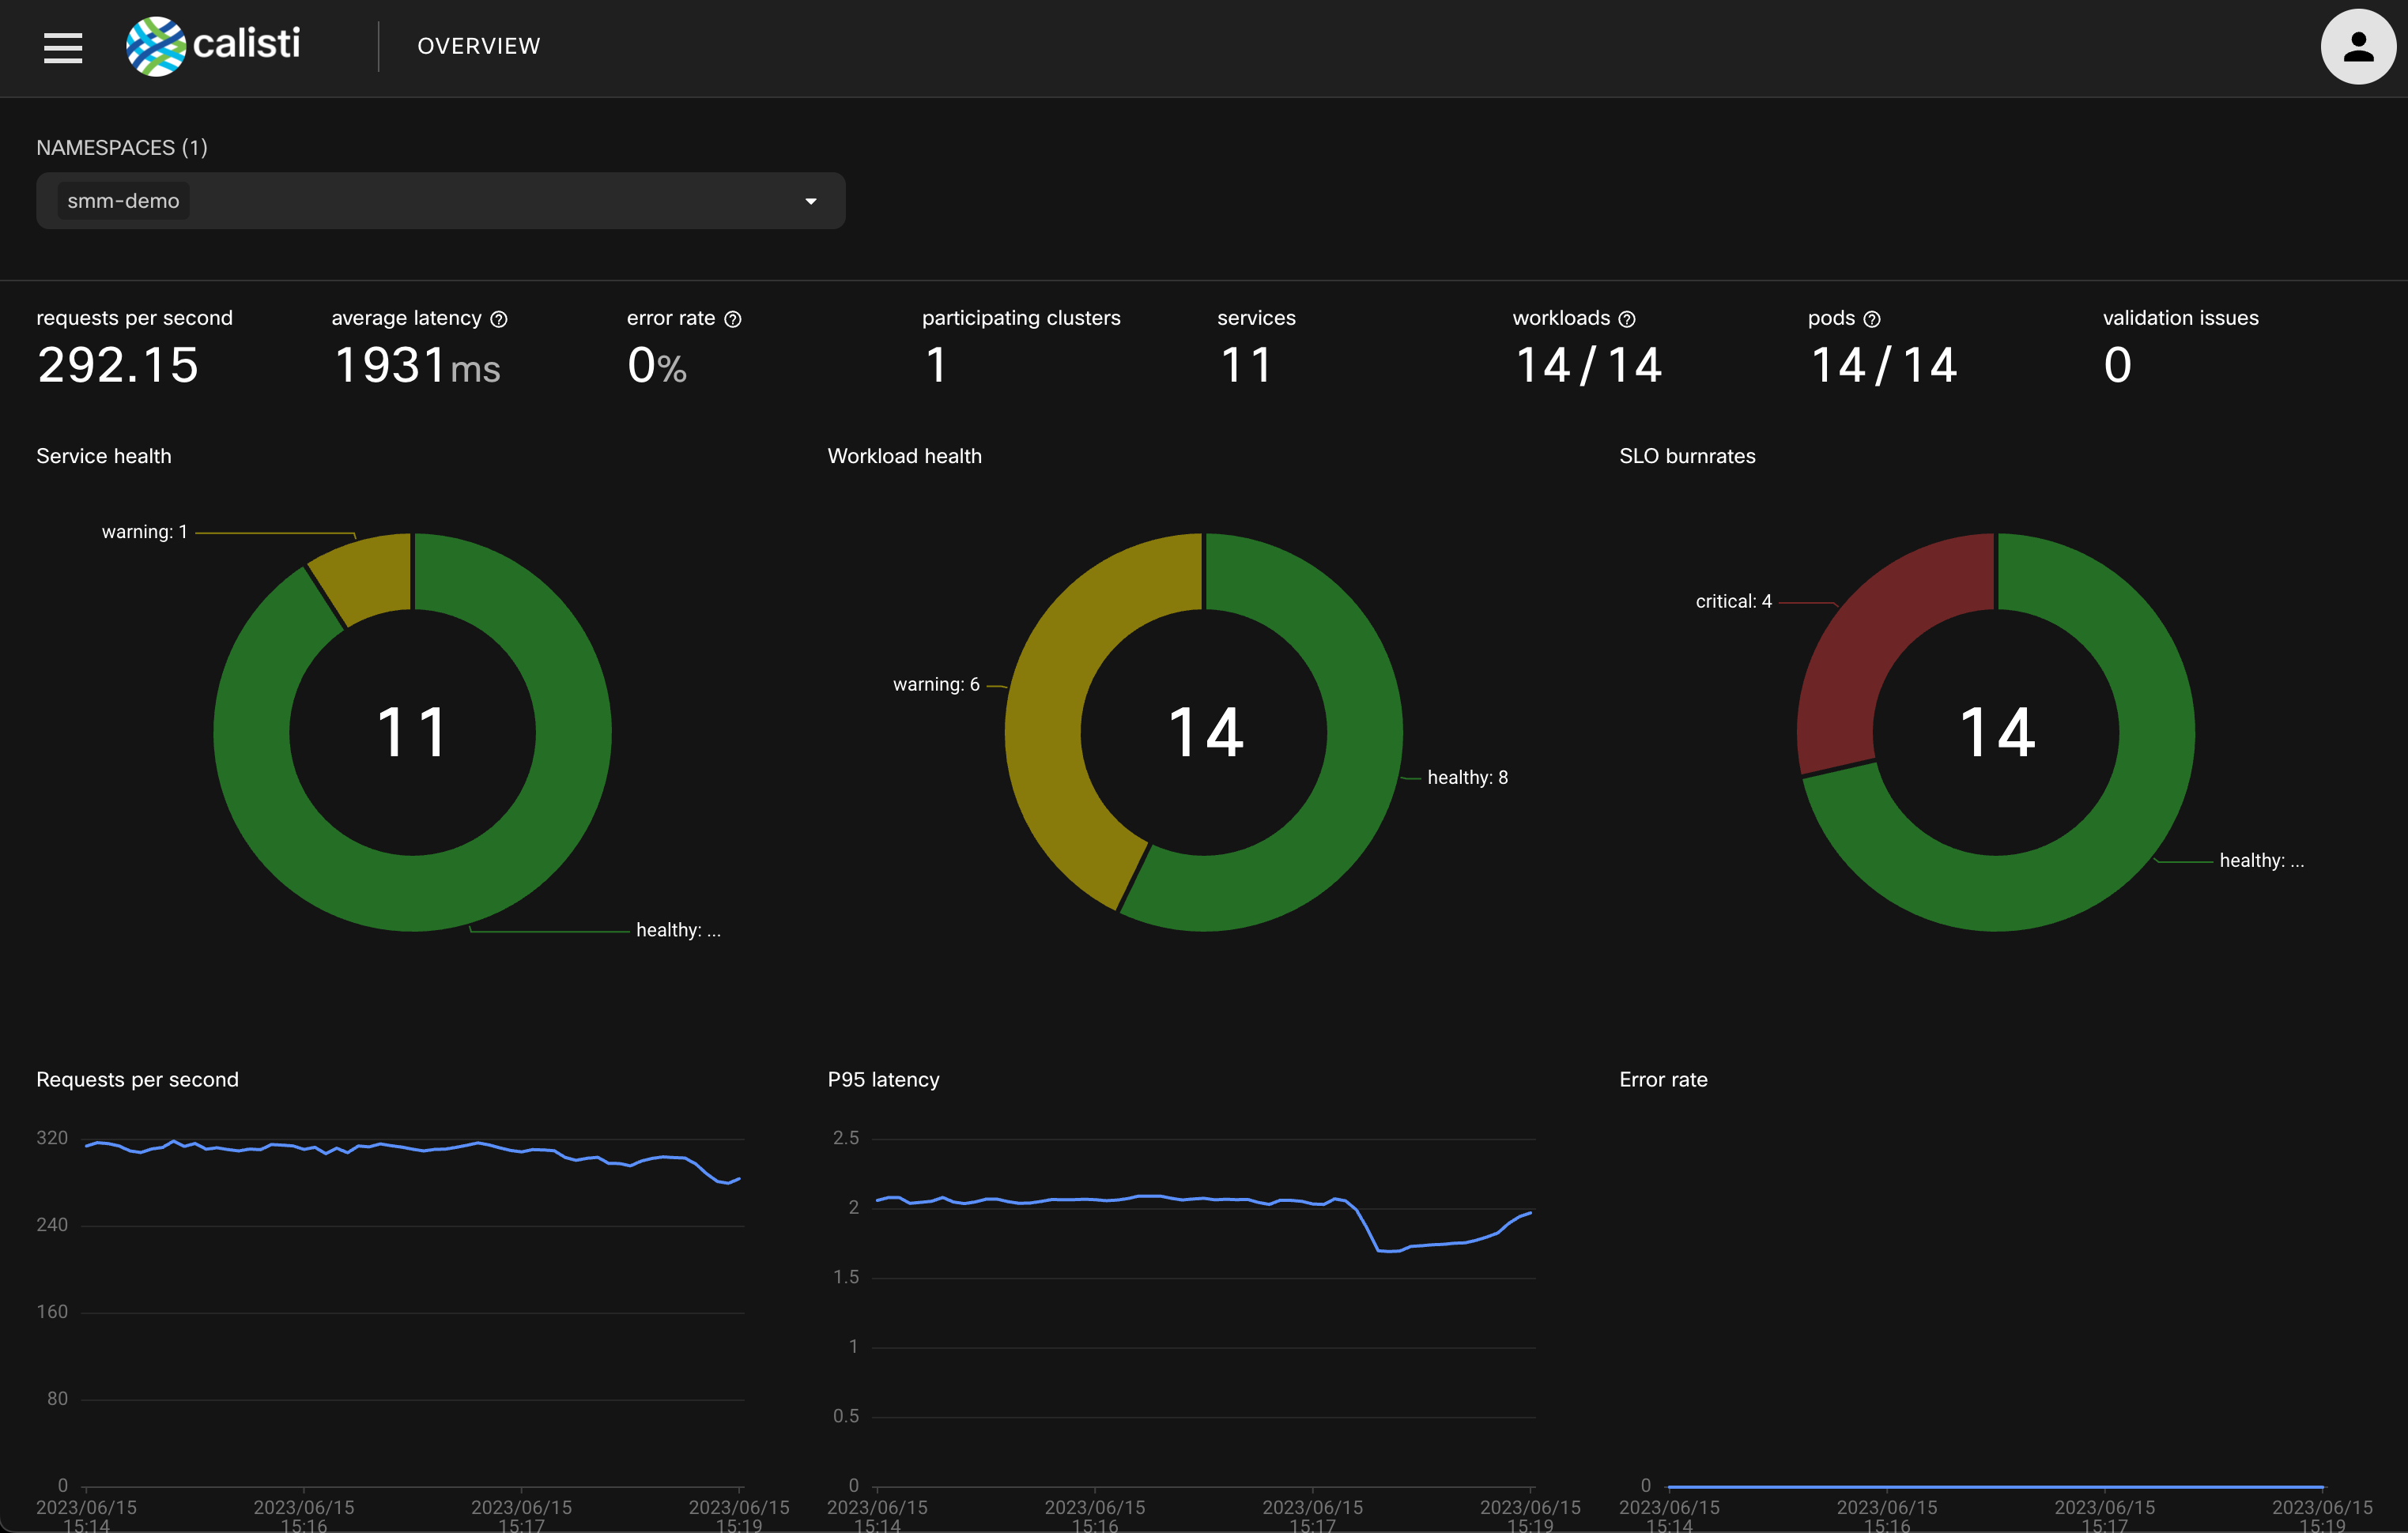Click the Requests per second chart title
The height and width of the screenshot is (1533, 2408).
[x=137, y=1080]
